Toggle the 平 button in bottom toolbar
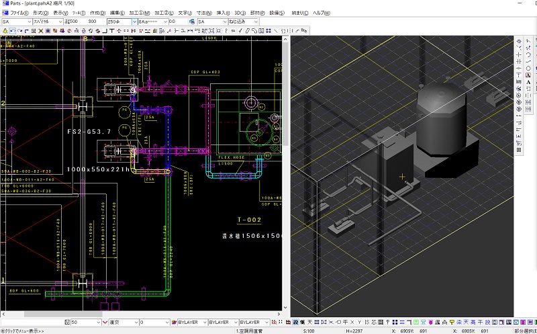The height and width of the screenshot is (334, 537). click(346, 323)
